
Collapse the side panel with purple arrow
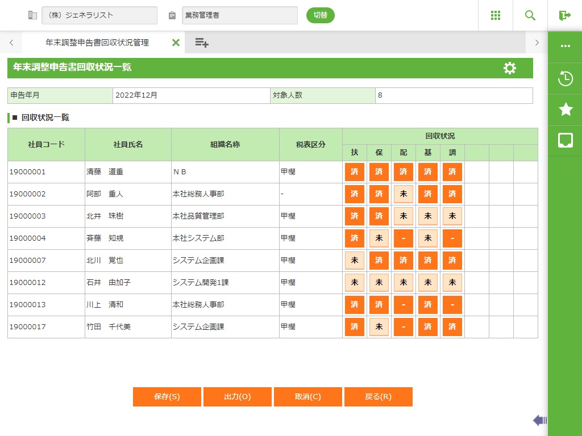click(539, 420)
